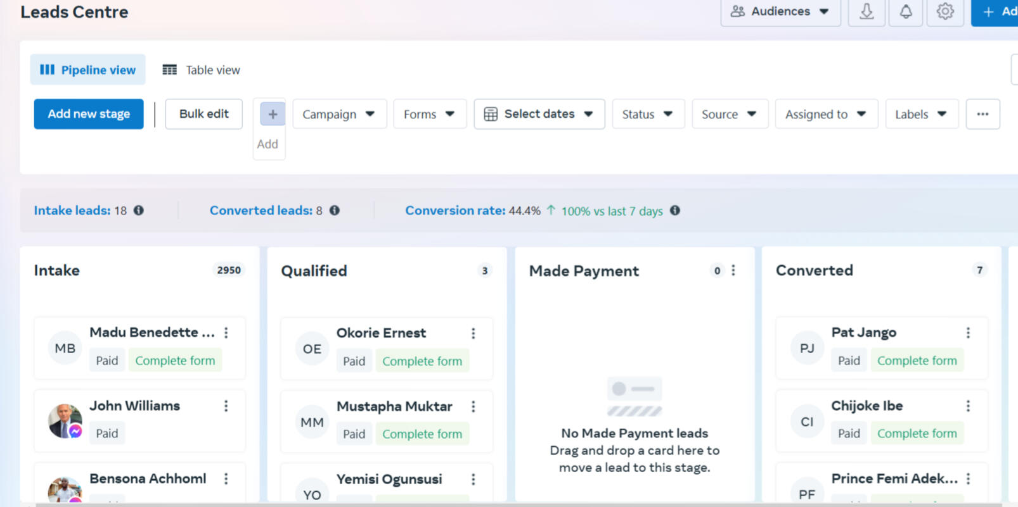
Task: Click Converted stage count 7
Action: (979, 270)
